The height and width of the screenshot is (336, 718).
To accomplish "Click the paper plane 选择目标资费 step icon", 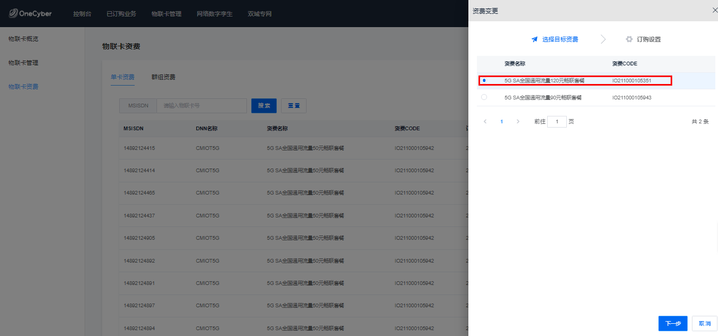I will (534, 39).
